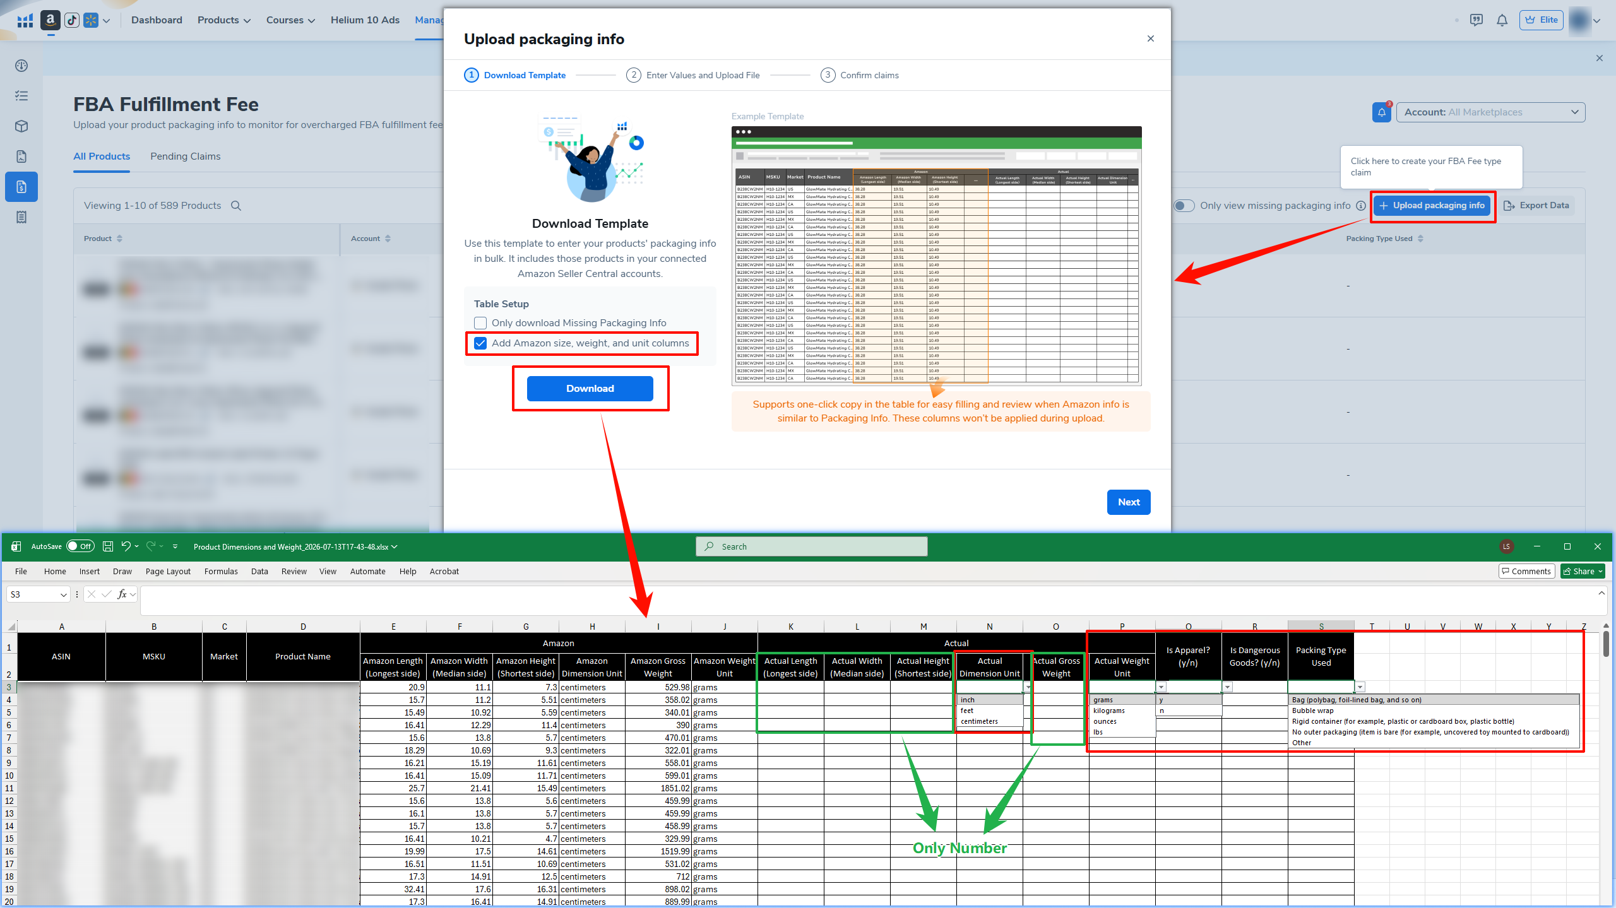Open the checklist icon in left sidebar
Viewport: 1616px width, 908px height.
tap(21, 96)
